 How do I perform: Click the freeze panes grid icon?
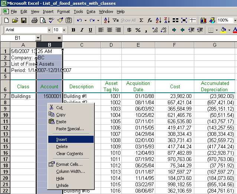193,20
